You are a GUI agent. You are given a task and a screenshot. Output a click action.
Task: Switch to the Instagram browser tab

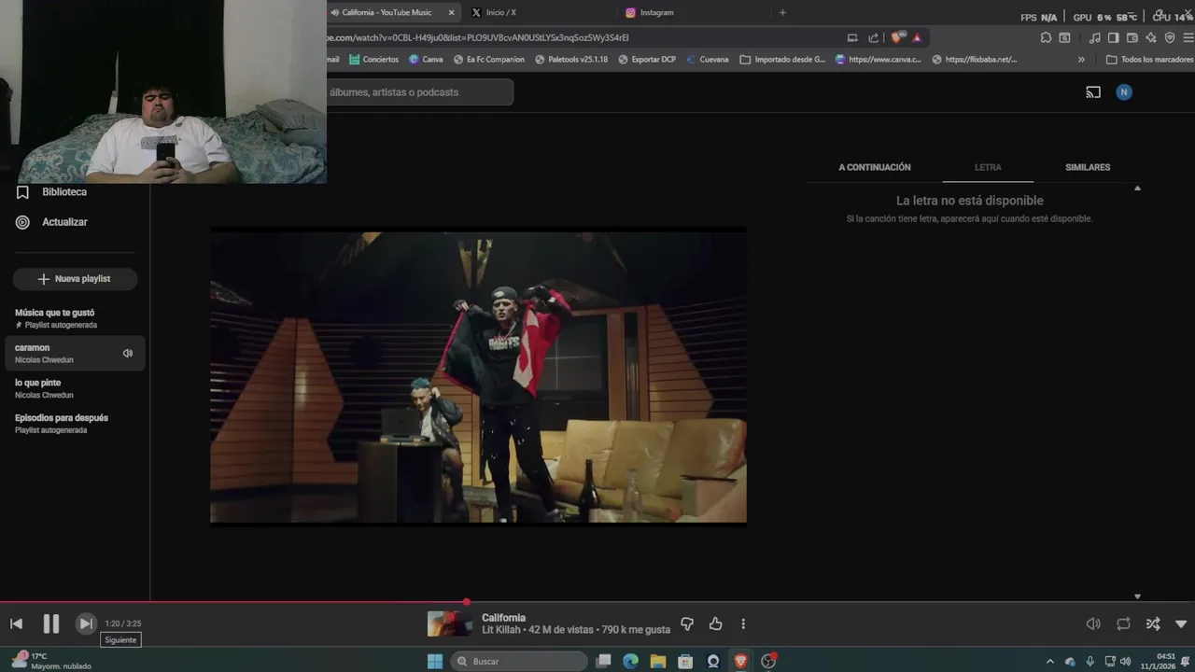point(656,12)
